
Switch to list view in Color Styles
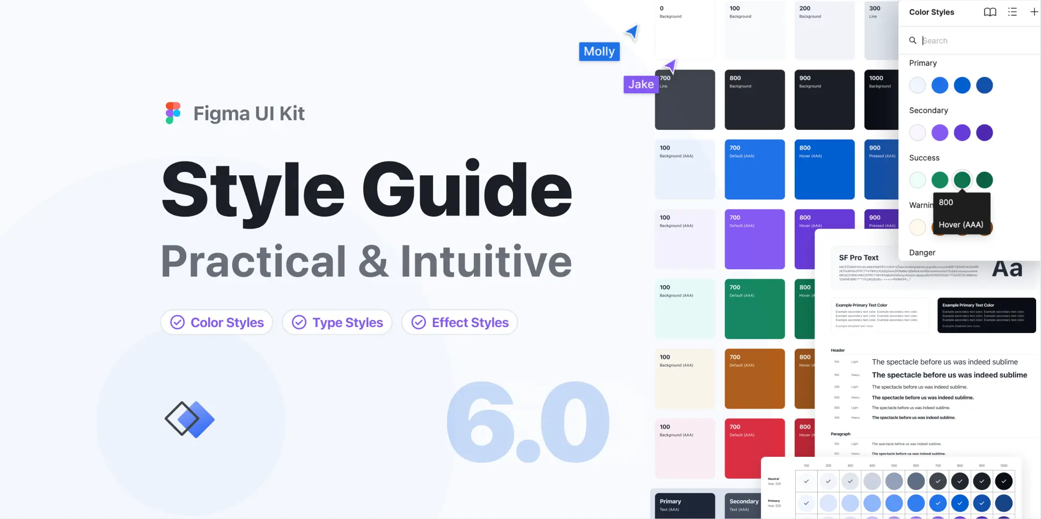(x=1012, y=12)
